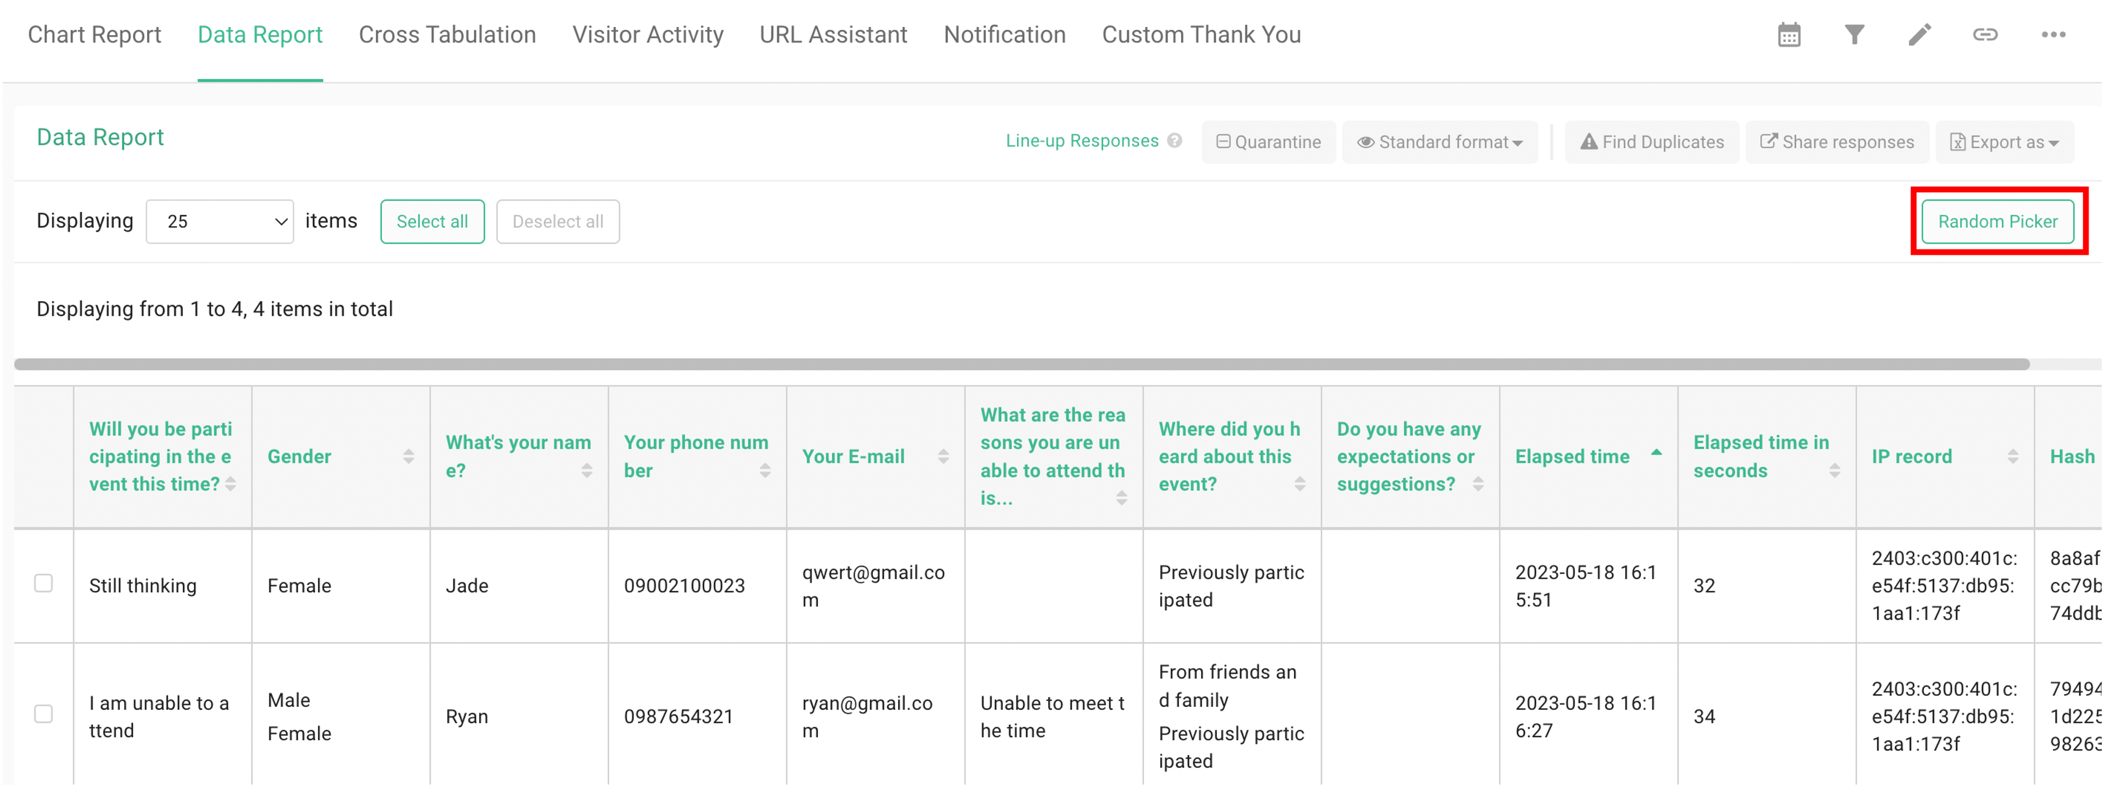Check the checkbox for Jade's response row

(x=44, y=583)
